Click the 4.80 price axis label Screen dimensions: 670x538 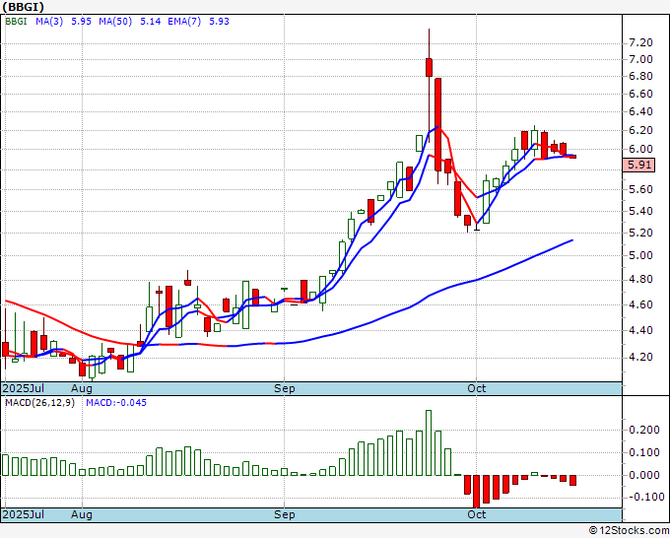pos(641,280)
